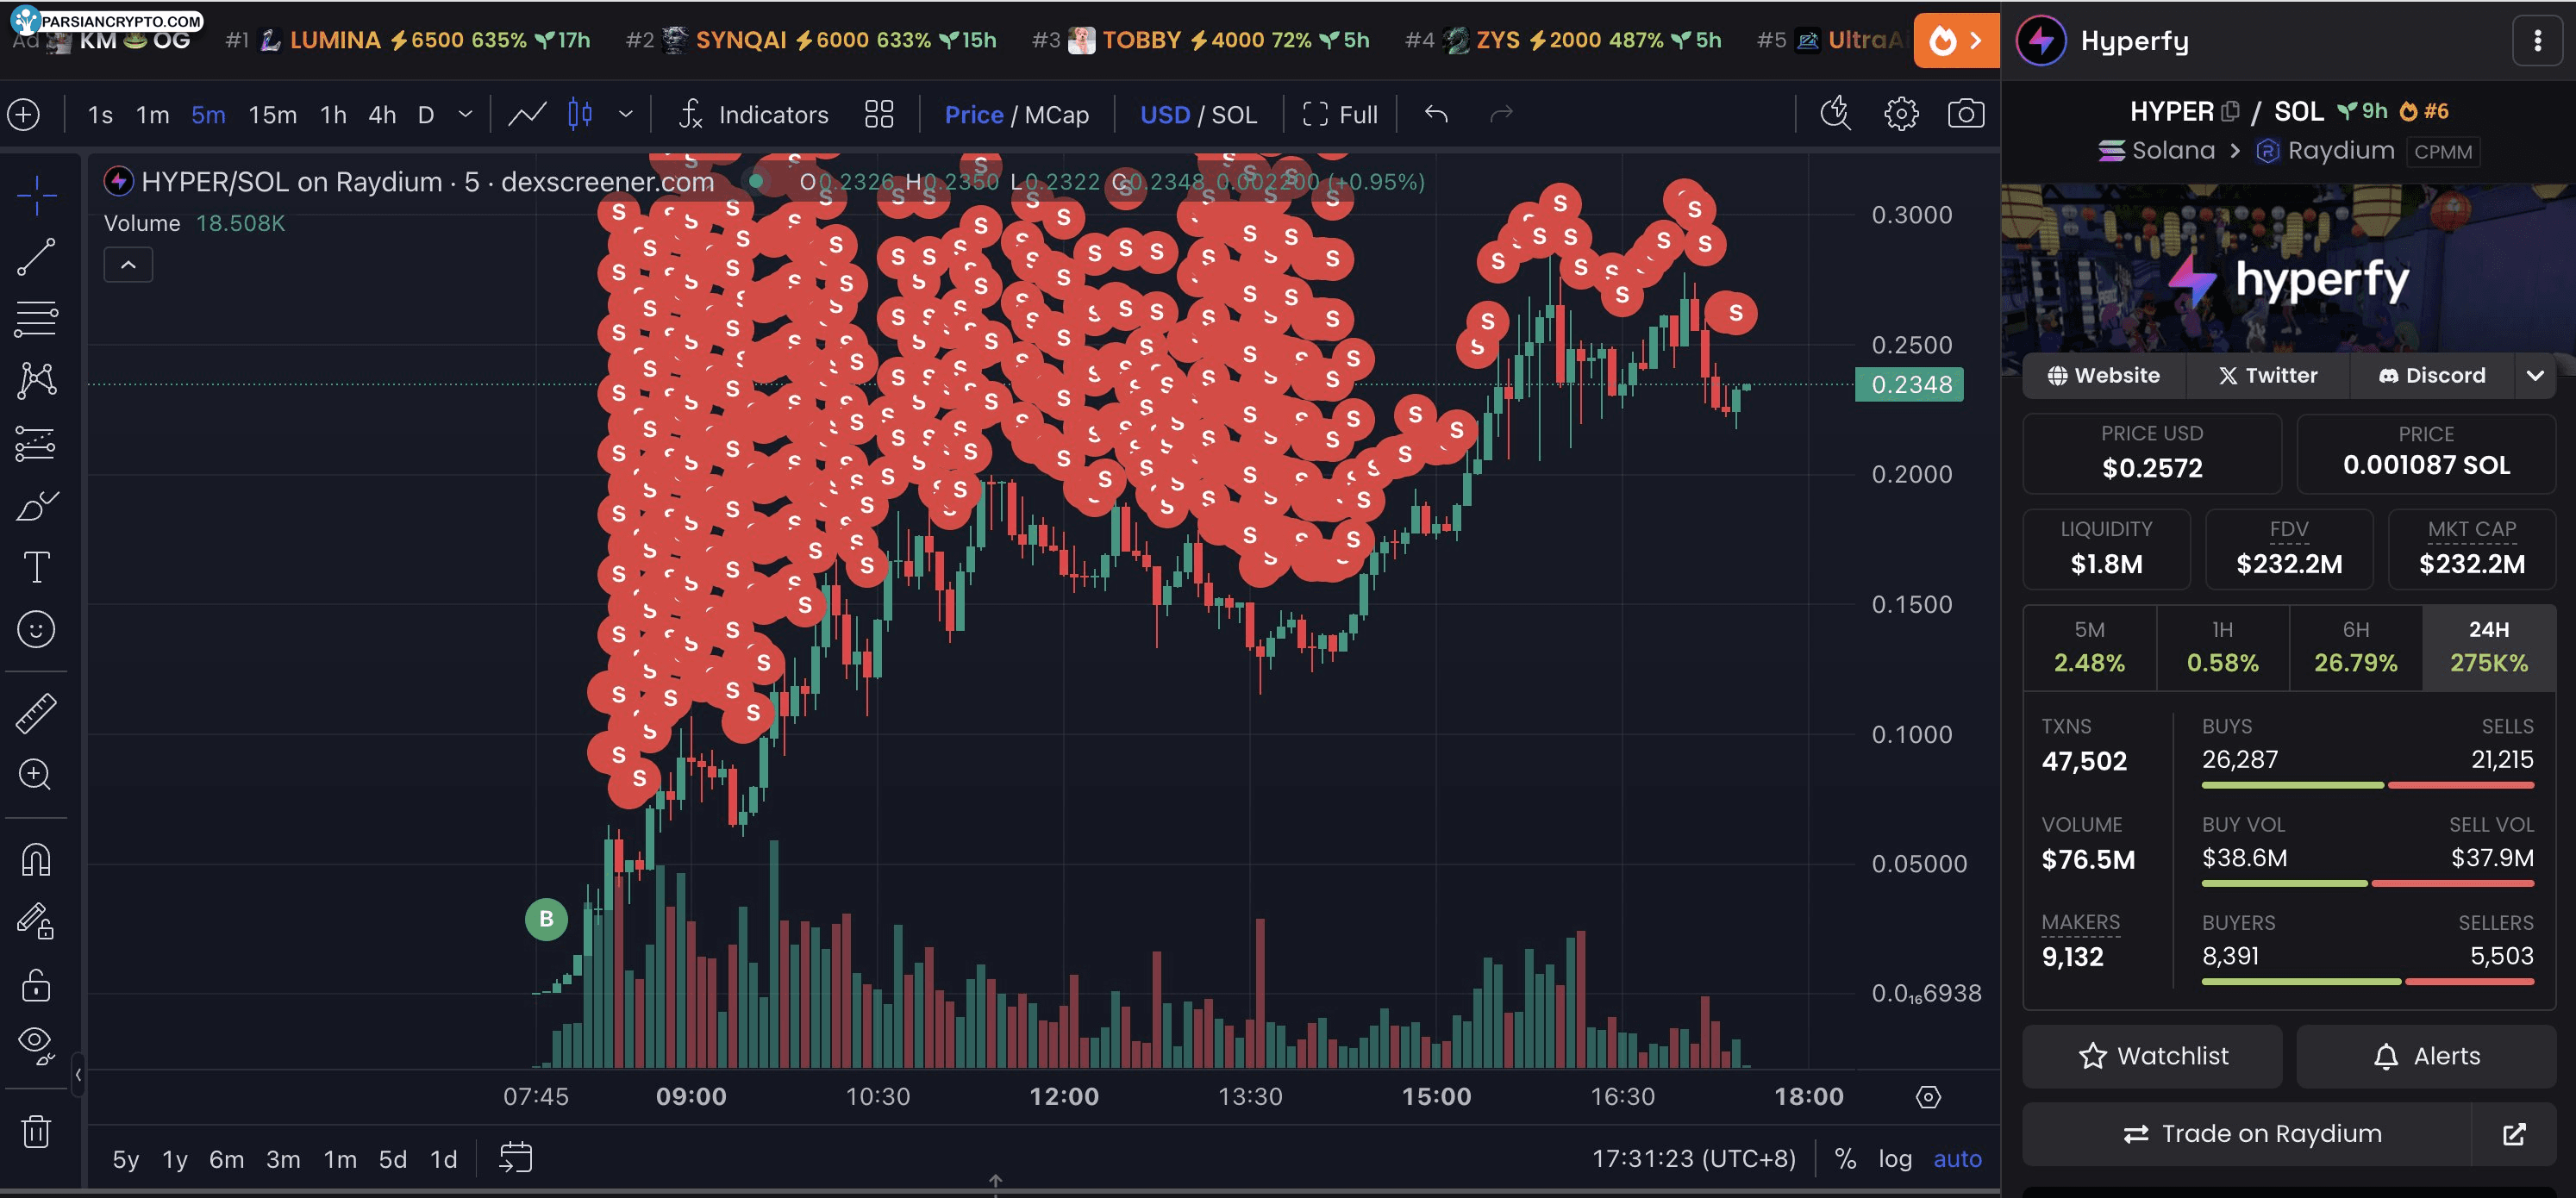The image size is (2576, 1198).
Task: Toggle lock all drawing tools
Action: (x=36, y=985)
